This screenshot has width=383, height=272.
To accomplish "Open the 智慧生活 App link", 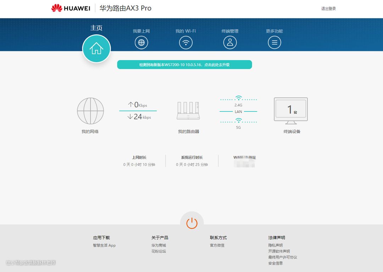I will point(104,245).
